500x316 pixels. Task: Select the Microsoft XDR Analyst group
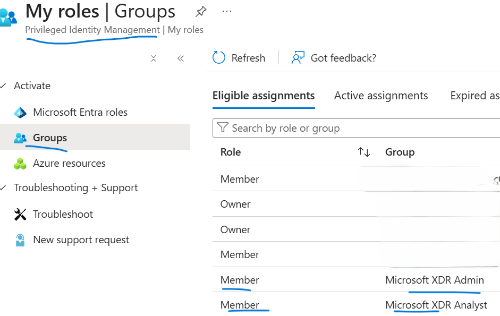436,305
